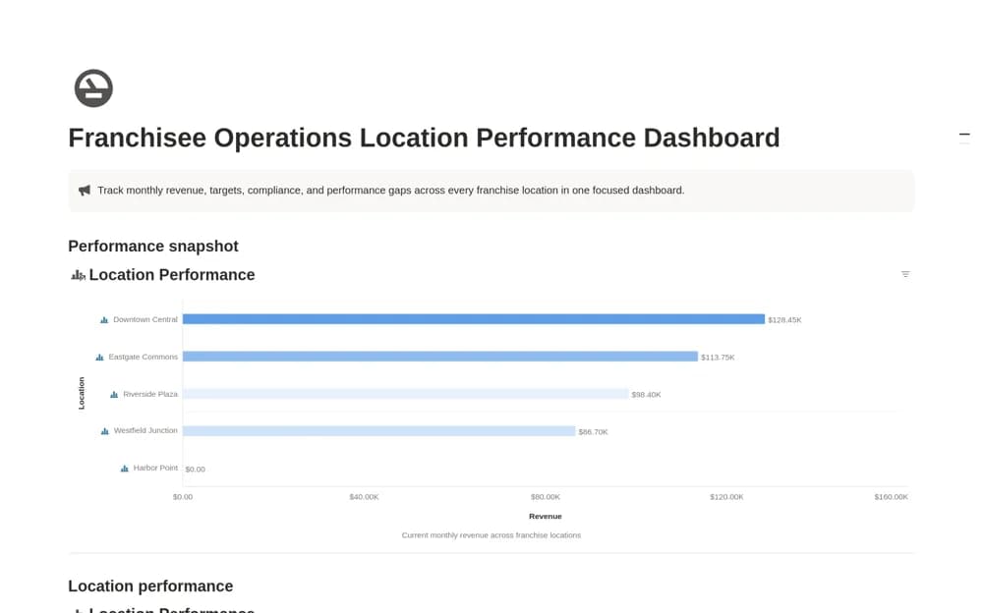Click the Harbor Point label

[x=155, y=468]
